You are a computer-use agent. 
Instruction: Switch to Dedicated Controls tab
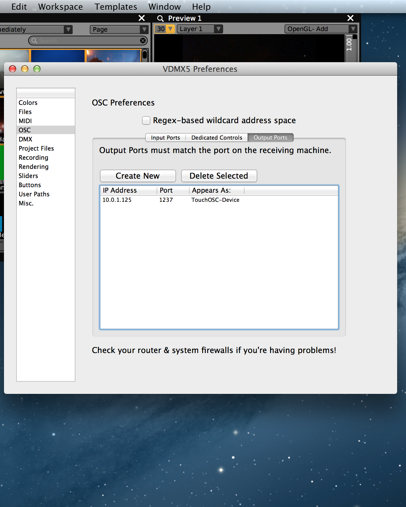217,137
